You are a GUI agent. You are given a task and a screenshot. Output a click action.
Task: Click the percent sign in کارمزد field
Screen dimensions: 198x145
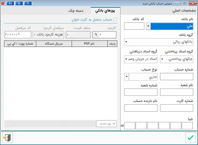[x=96, y=35]
